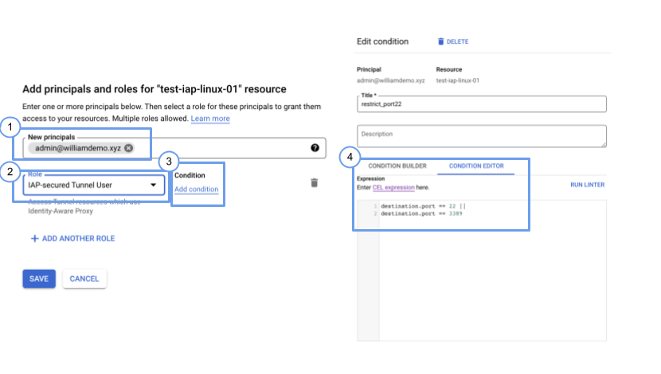Viewport: 661px width, 374px height.
Task: Click the test-iap-linux-01 resource value
Action: pos(458,80)
